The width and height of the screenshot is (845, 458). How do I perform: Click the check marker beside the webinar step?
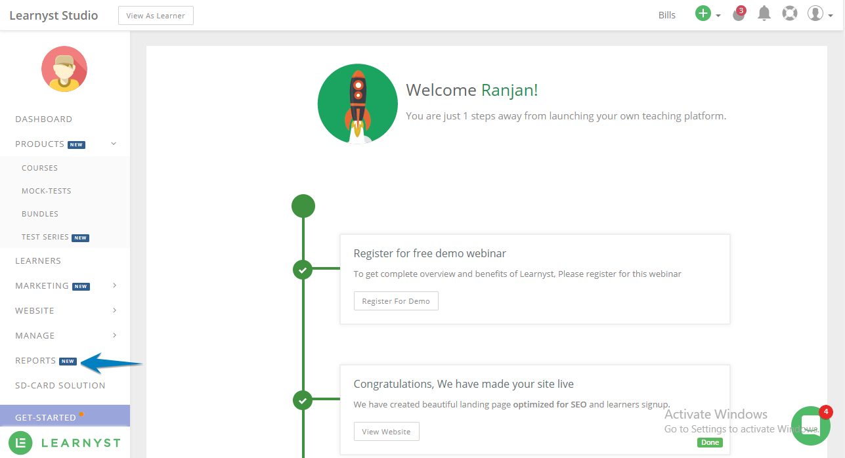tap(303, 269)
